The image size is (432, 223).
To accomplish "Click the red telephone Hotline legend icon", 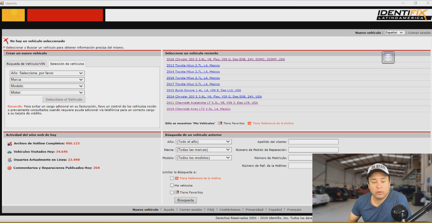I will pos(249,124).
